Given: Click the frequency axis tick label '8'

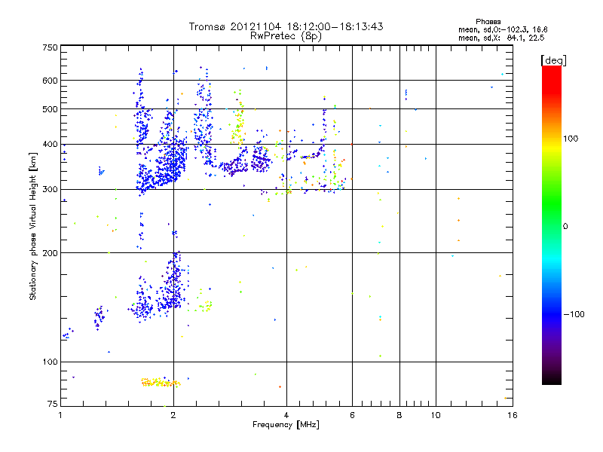Looking at the screenshot, I should point(399,415).
